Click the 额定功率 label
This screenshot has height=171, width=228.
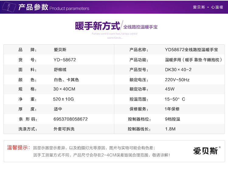coord(139,89)
